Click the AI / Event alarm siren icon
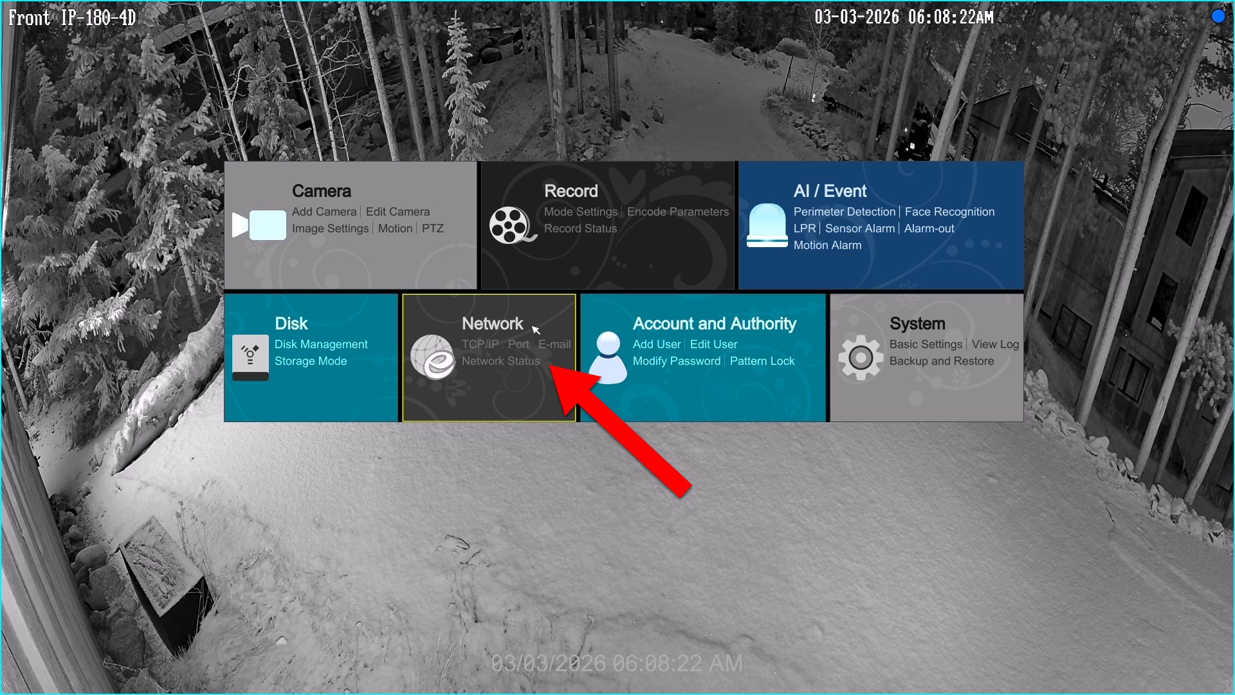This screenshot has width=1235, height=695. 767,225
